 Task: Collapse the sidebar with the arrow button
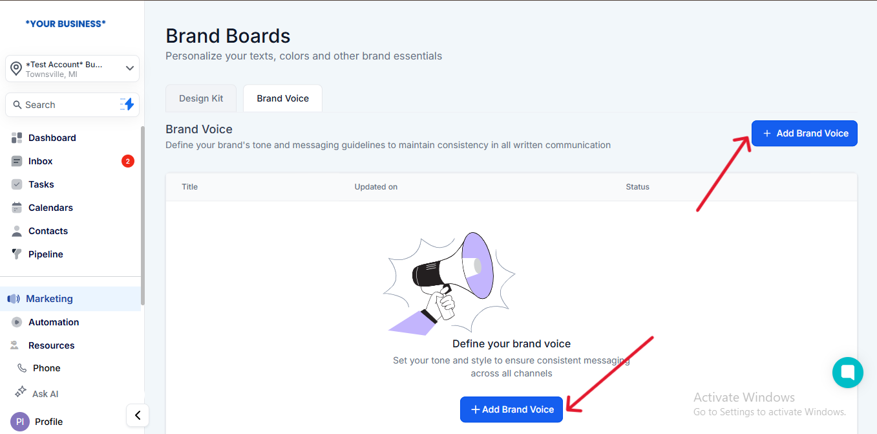point(138,415)
